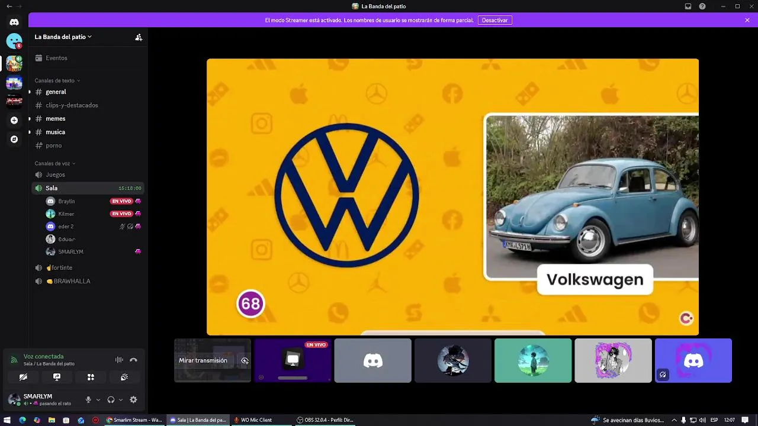Viewport: 758px width, 426px height.
Task: Open the memes text channel
Action: (x=88, y=119)
